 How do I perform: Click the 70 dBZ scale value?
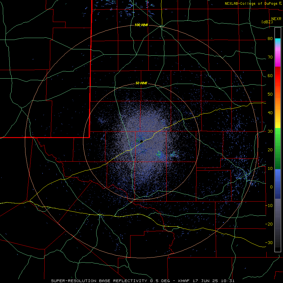[x=270, y=57]
